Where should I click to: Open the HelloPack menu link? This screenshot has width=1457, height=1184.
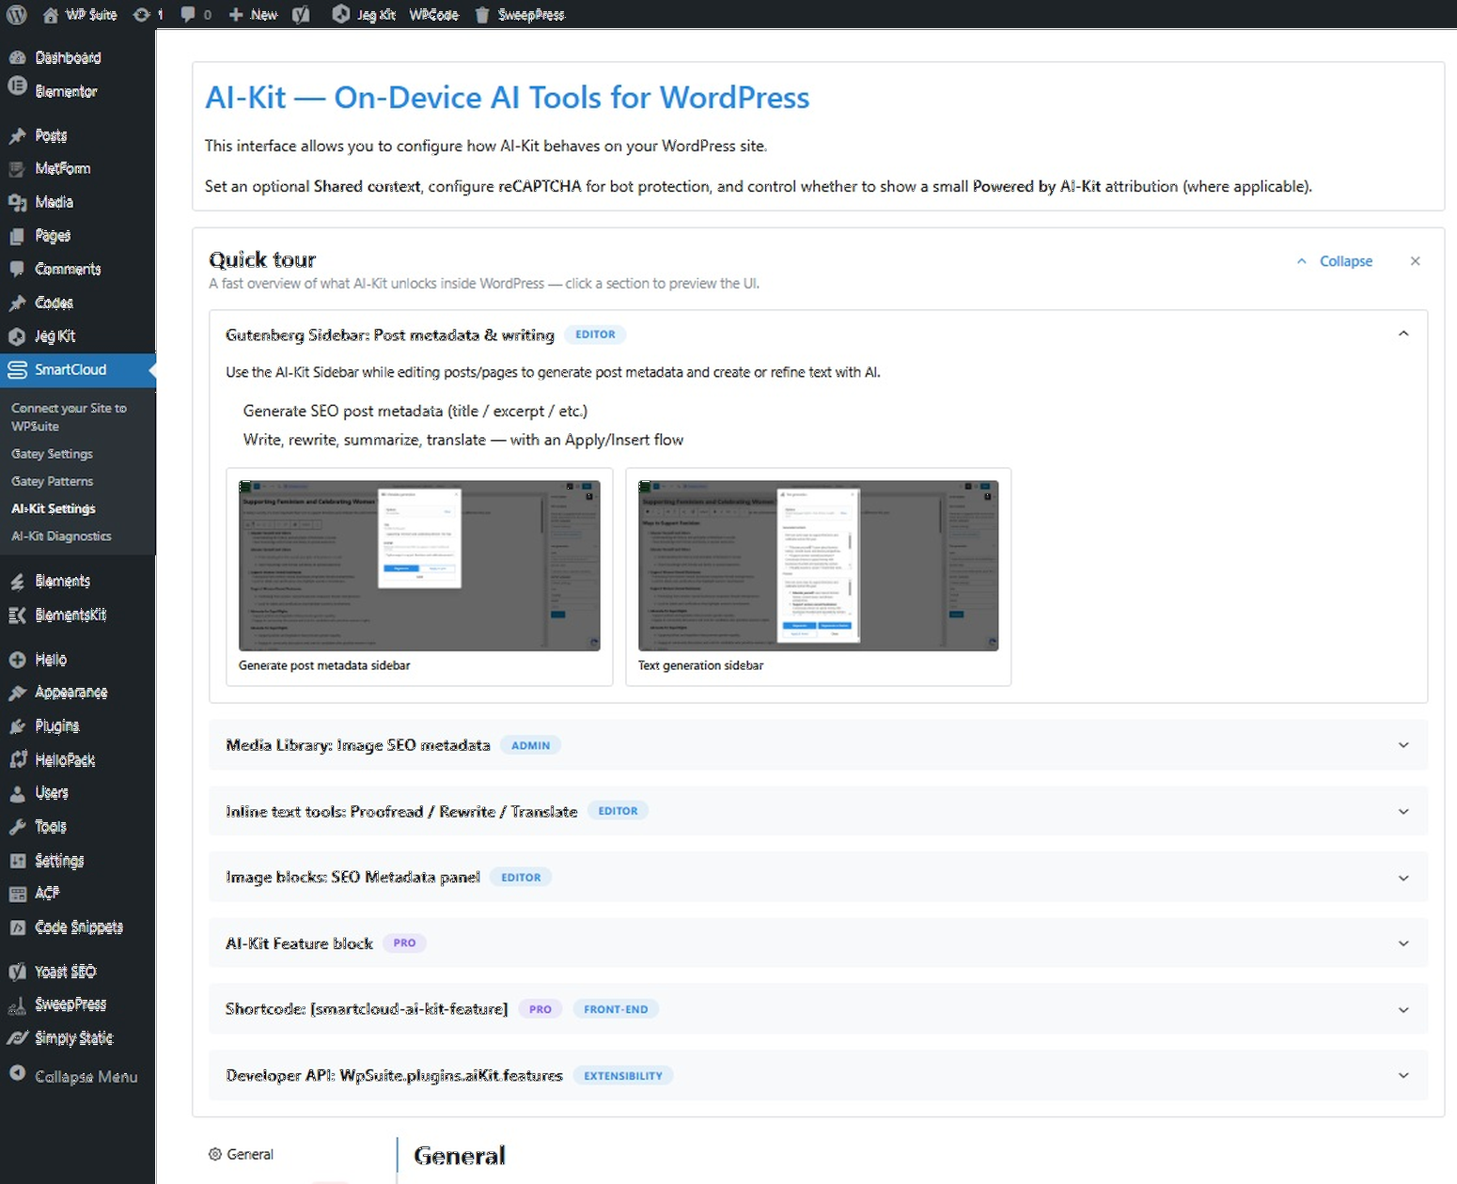coord(65,760)
